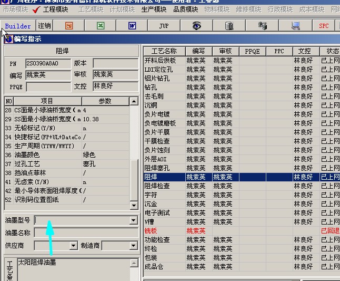Click the database cylinder icon
Viewport: 340px width, 281px height.
coord(229,26)
